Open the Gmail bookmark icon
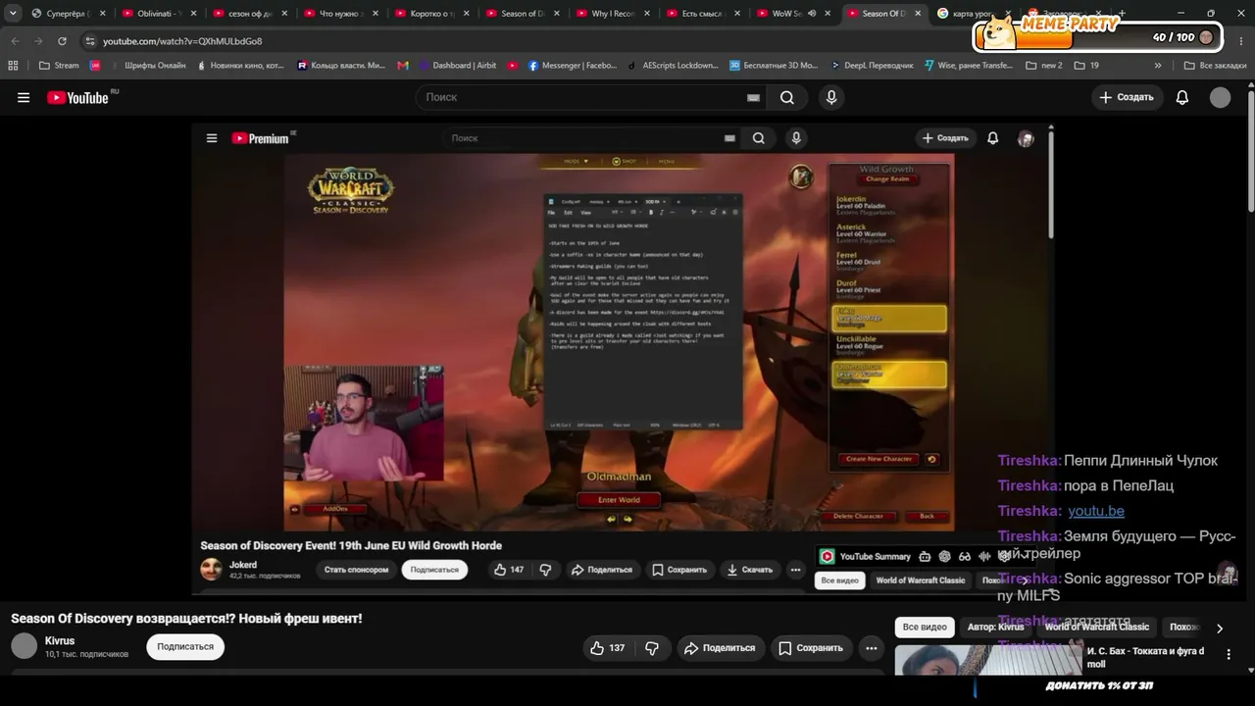The width and height of the screenshot is (1255, 706). pyautogui.click(x=403, y=66)
